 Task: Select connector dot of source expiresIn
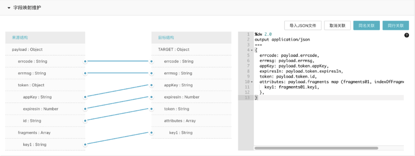[85, 109]
